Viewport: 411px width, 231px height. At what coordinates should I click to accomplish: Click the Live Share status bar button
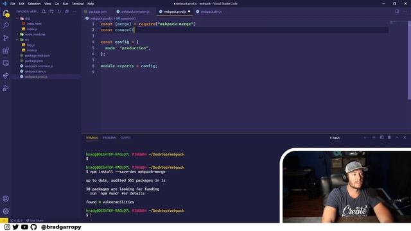[x=35, y=221]
